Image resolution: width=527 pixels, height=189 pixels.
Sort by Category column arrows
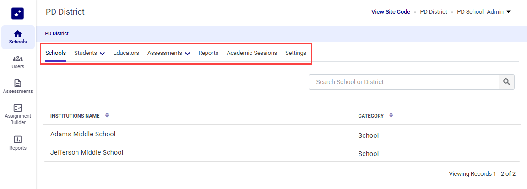click(391, 115)
